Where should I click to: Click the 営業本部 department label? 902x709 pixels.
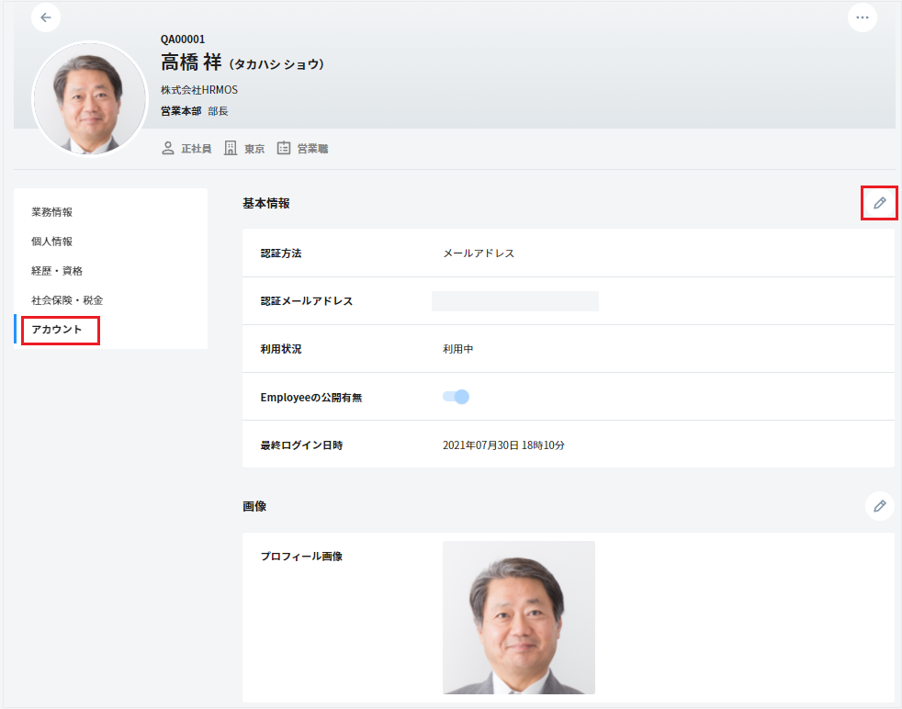click(181, 111)
